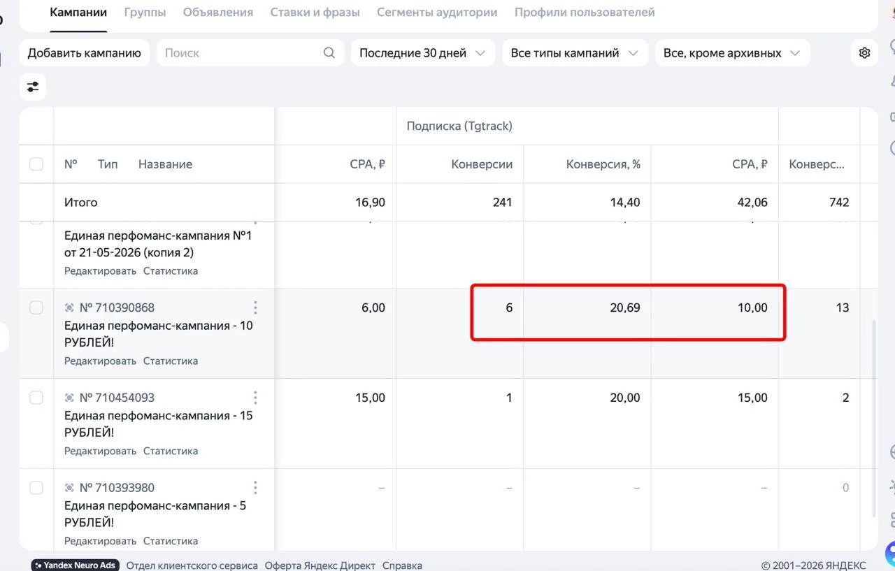Viewport: 895px width, 571px height.
Task: Open the Ставки и фразы tab
Action: pos(315,13)
